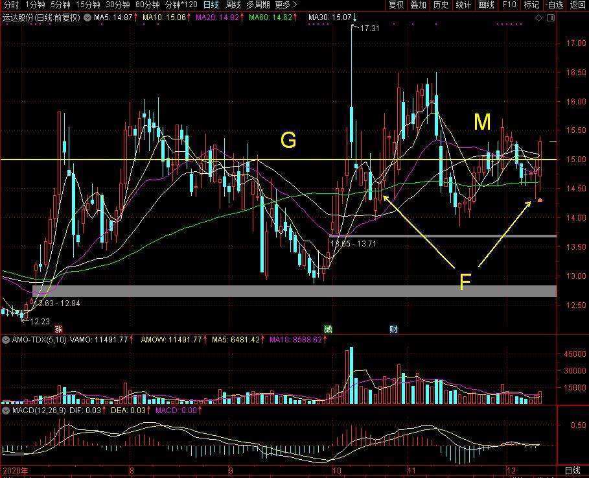Click volume MA10: 8588.62 value
This screenshot has width=589, height=478.
click(x=296, y=340)
